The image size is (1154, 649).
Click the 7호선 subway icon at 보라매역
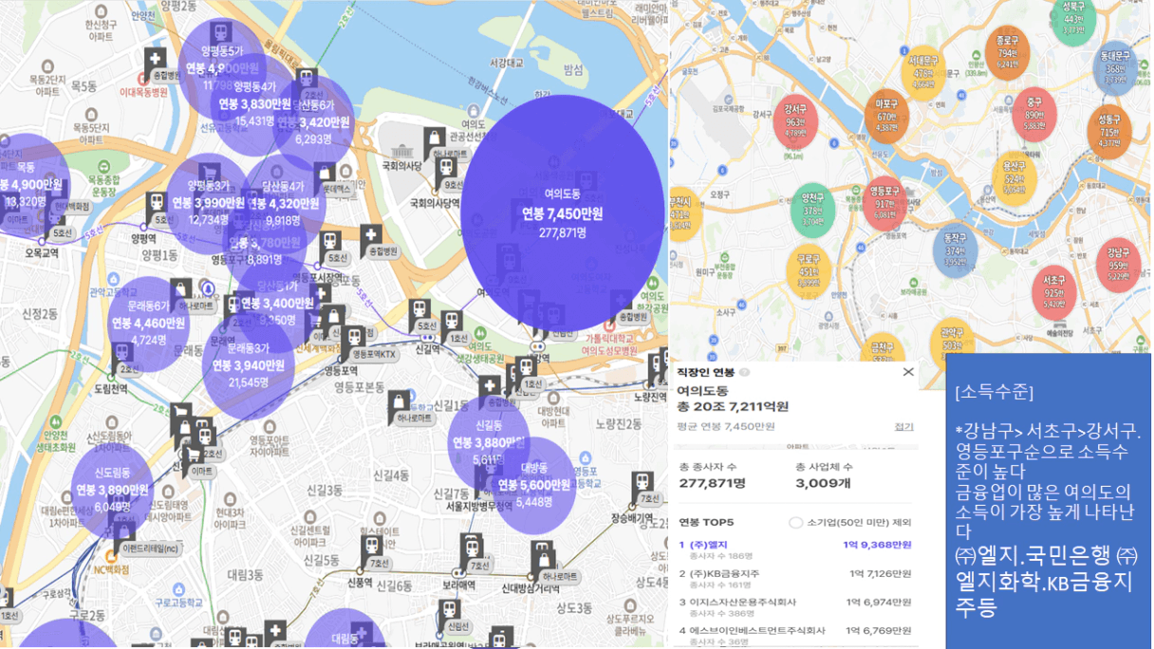pos(471,548)
